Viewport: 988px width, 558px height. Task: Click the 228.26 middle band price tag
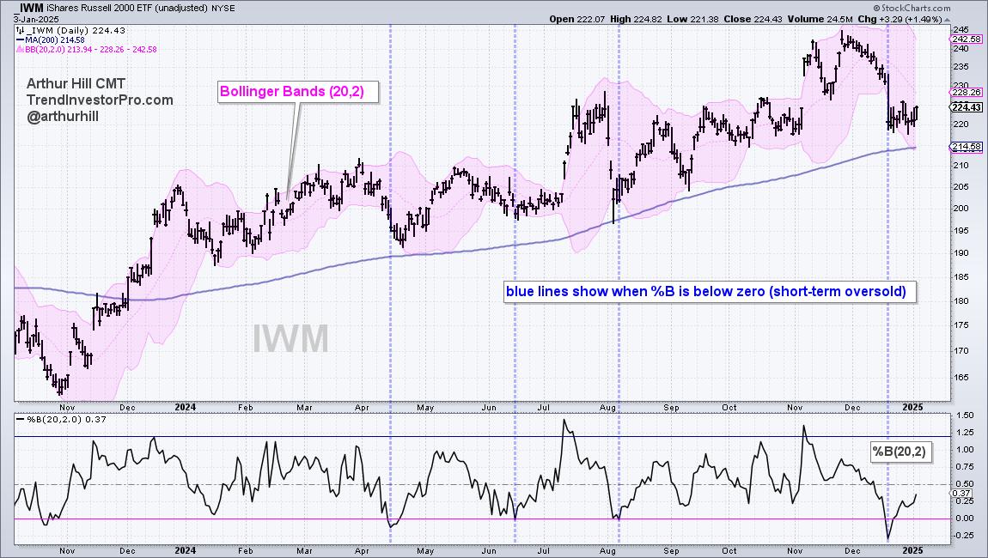[967, 93]
